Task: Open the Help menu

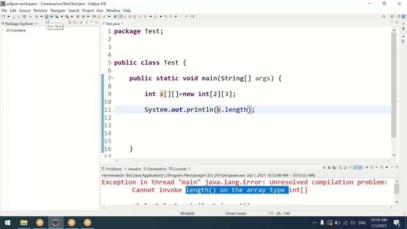Action: pos(127,11)
